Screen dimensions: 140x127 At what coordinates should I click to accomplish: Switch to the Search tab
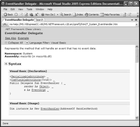click(x=39, y=20)
